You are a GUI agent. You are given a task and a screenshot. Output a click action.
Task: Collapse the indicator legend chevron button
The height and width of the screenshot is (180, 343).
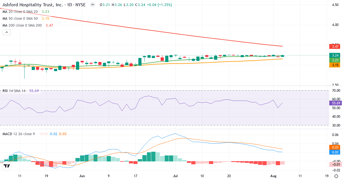(7, 32)
